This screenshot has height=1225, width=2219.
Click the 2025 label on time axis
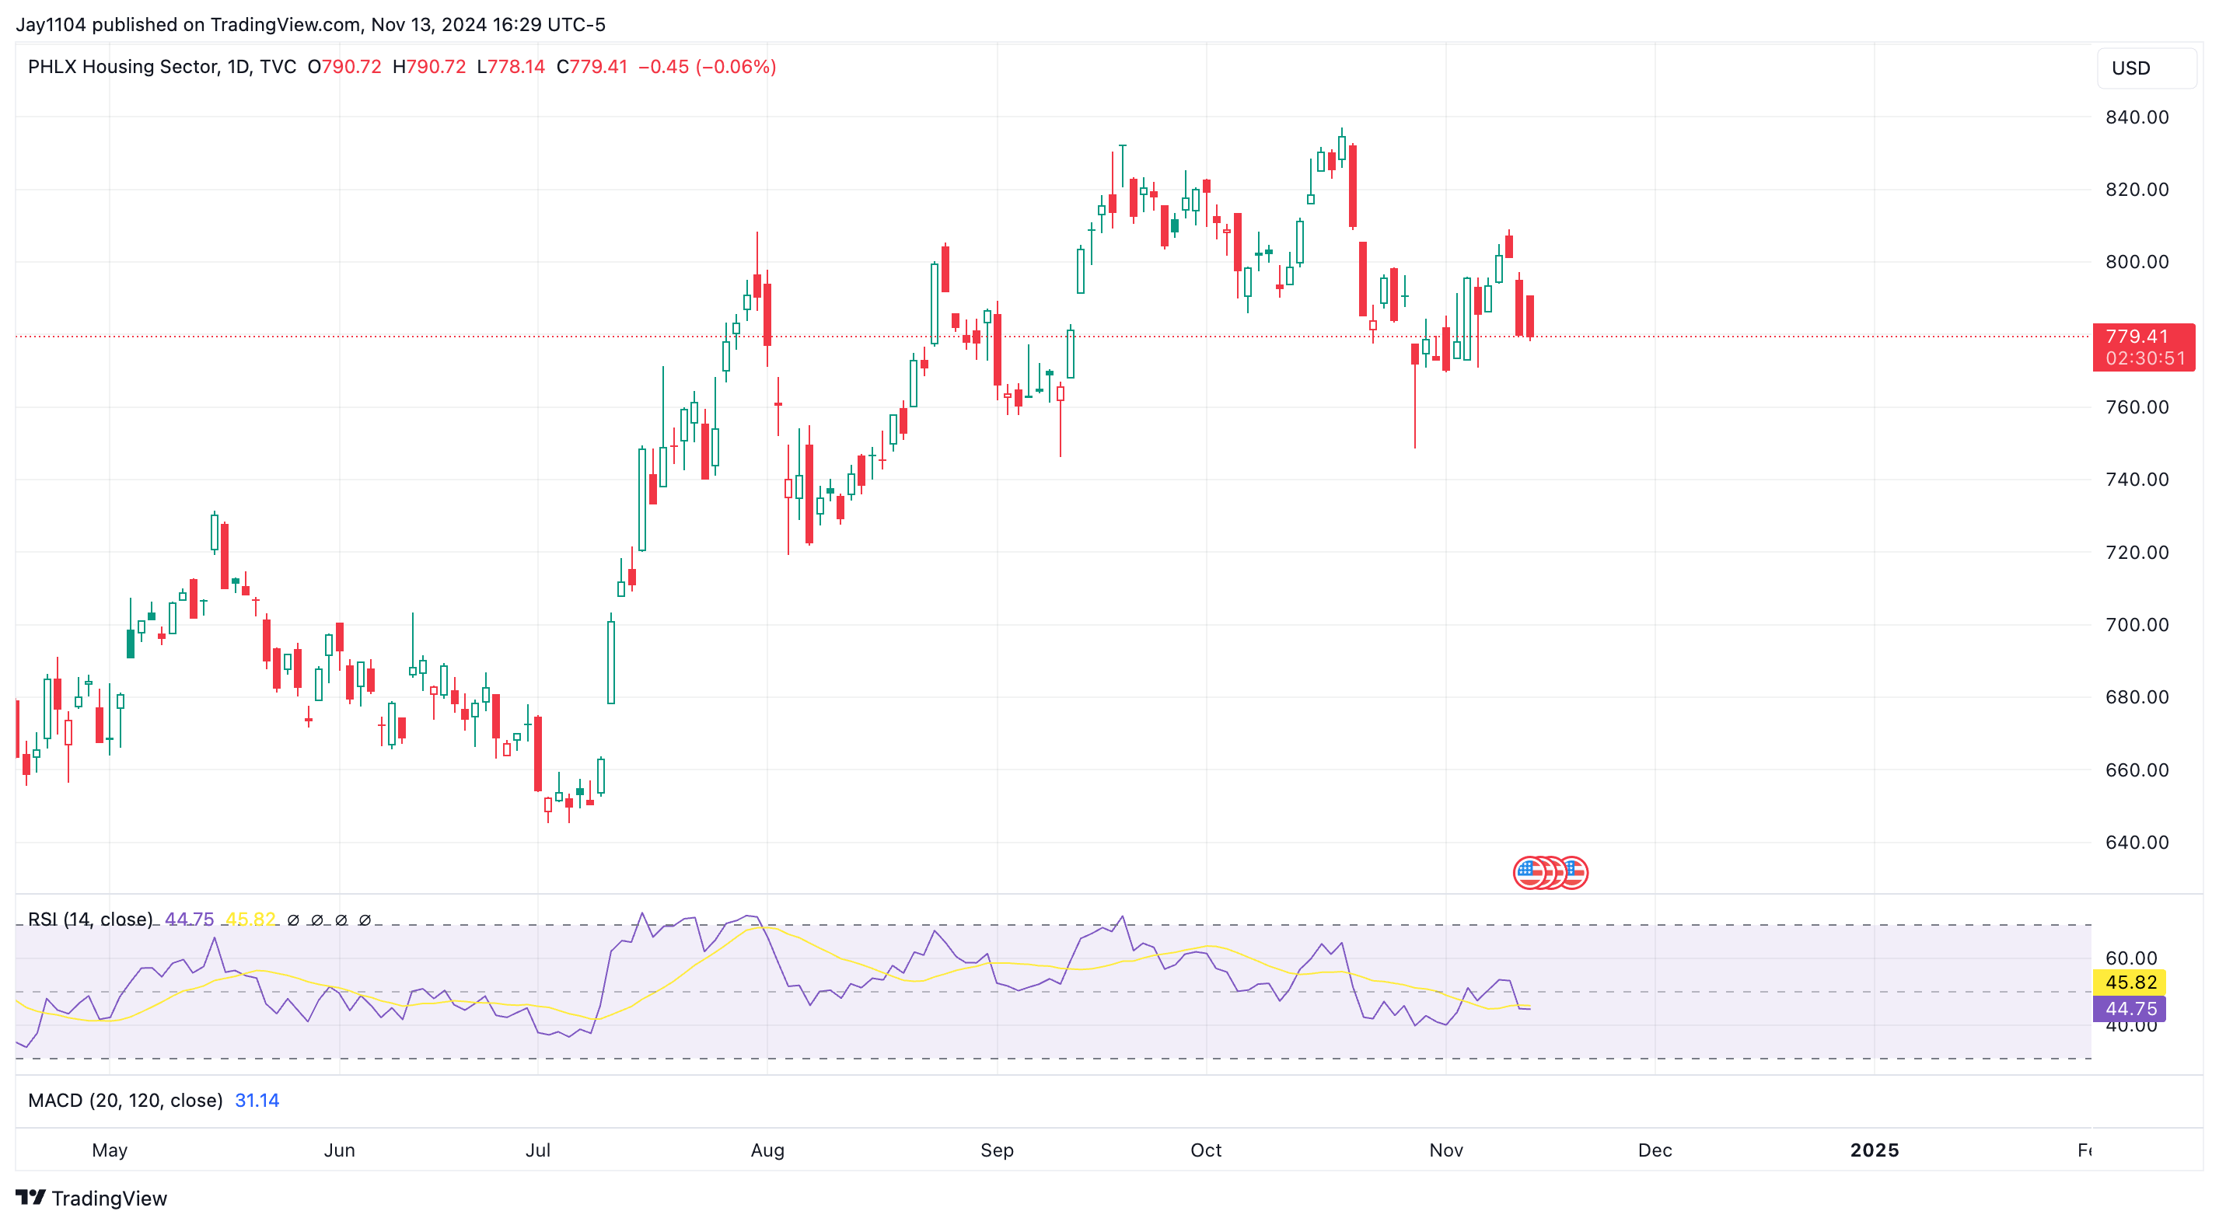pyautogui.click(x=1875, y=1150)
